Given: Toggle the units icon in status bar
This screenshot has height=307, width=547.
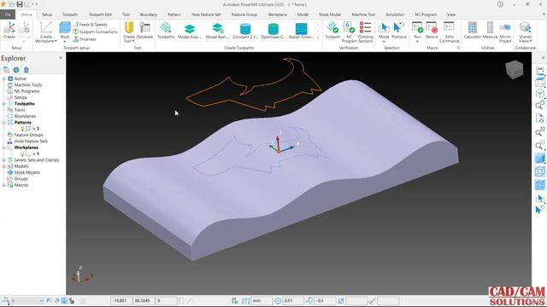Looking at the screenshot, I should (x=245, y=301).
